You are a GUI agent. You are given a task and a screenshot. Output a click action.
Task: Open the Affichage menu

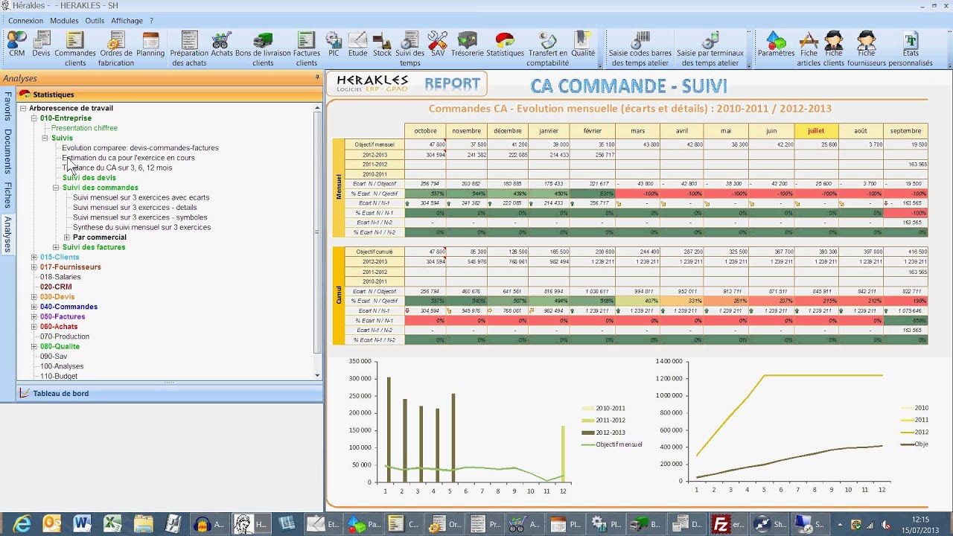tap(127, 21)
